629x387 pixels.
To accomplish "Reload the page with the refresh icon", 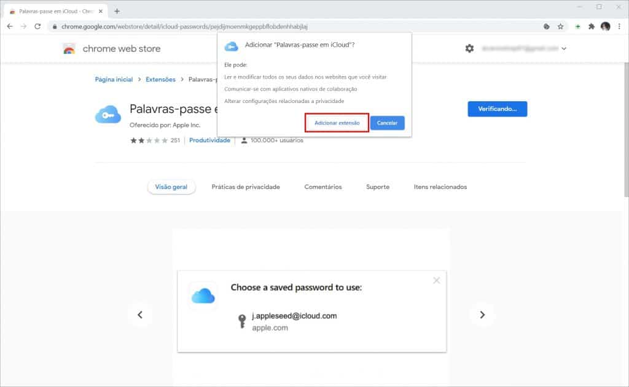I will click(x=37, y=26).
